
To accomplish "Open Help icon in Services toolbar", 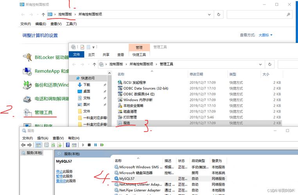I will click(68, 145).
